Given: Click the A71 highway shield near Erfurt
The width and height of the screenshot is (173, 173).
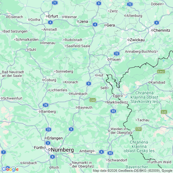Looking at the screenshot, I should [x=55, y=3].
